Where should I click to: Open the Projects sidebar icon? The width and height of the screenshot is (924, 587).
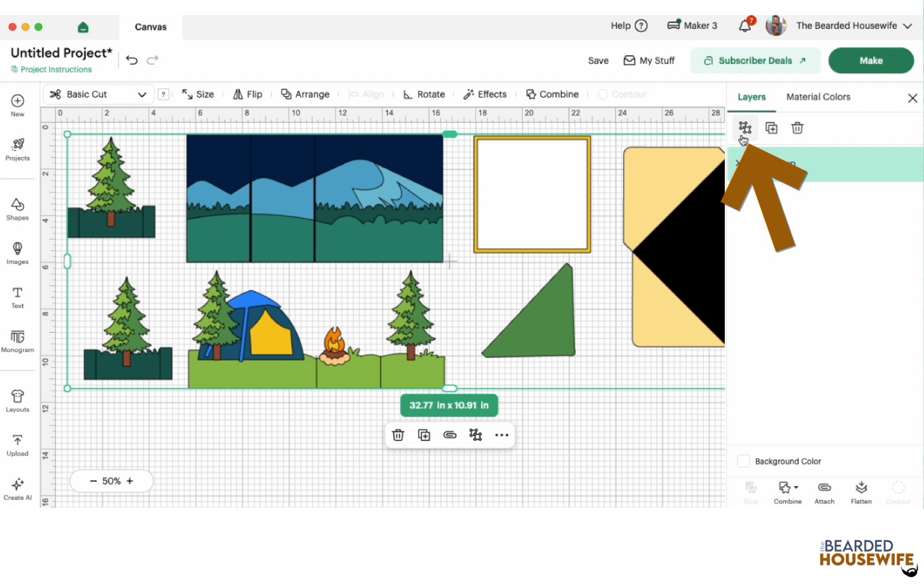(x=17, y=149)
